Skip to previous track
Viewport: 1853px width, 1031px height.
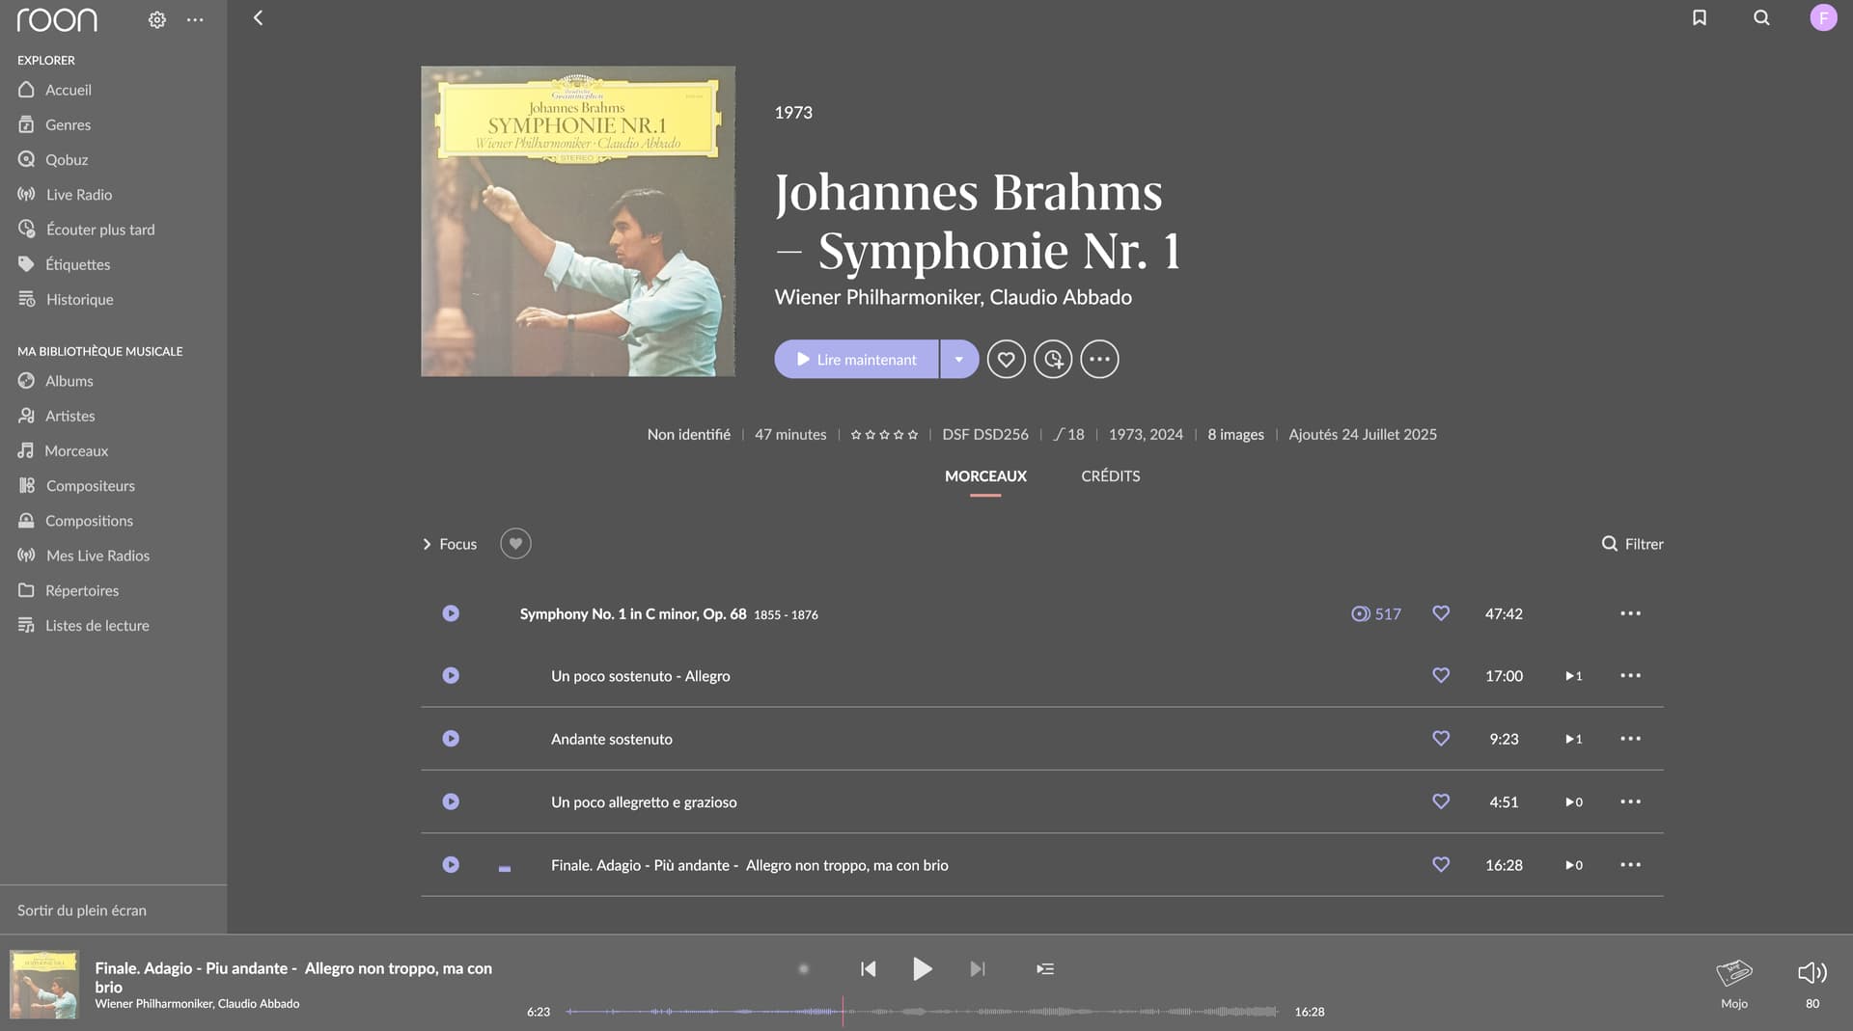[x=869, y=968]
